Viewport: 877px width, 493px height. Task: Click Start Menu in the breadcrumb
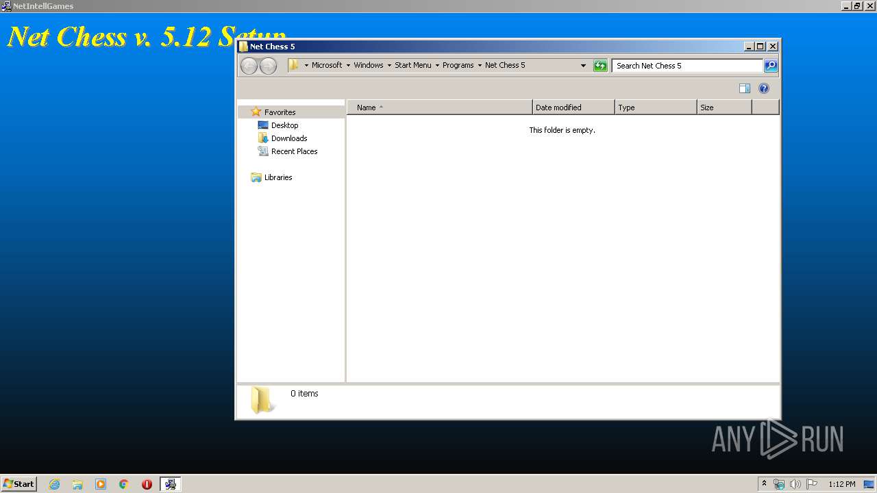coord(413,65)
